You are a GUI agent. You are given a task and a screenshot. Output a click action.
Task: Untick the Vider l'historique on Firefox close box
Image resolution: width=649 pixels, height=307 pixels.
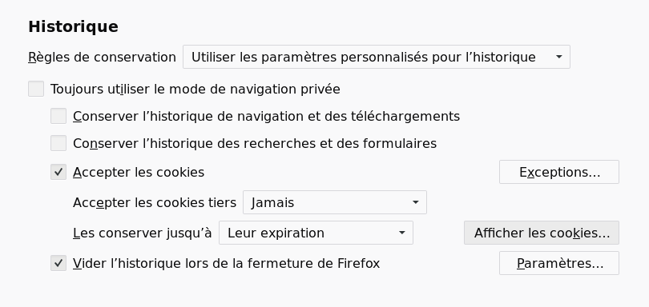click(x=58, y=263)
